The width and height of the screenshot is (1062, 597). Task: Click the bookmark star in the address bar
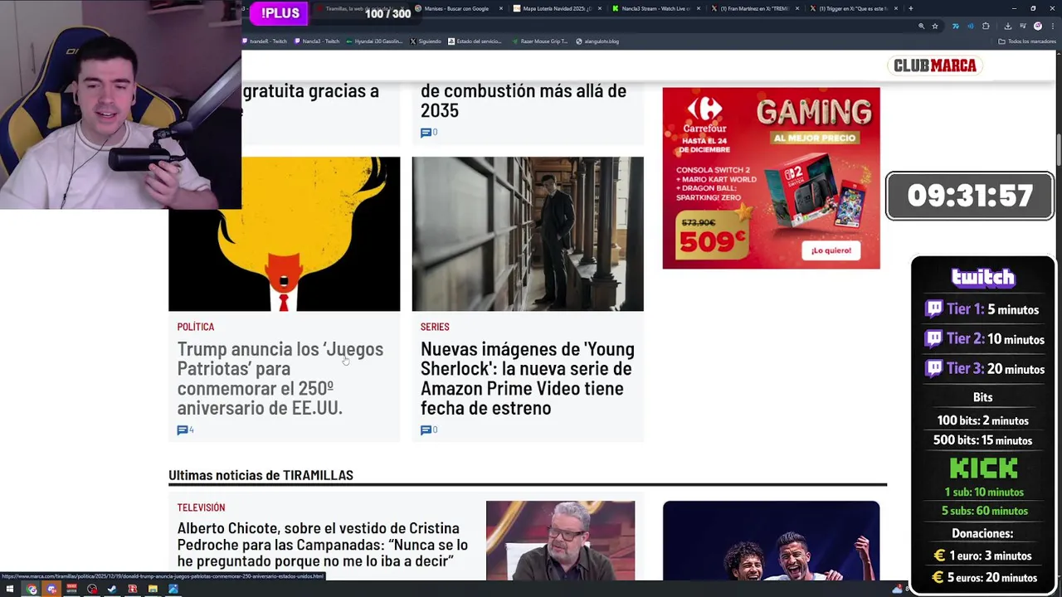point(935,26)
